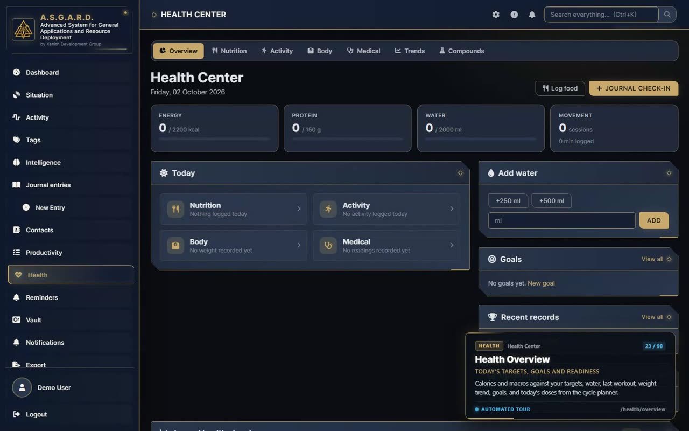Open Productivity in the sidebar
This screenshot has height=431, width=689.
[x=70, y=253]
